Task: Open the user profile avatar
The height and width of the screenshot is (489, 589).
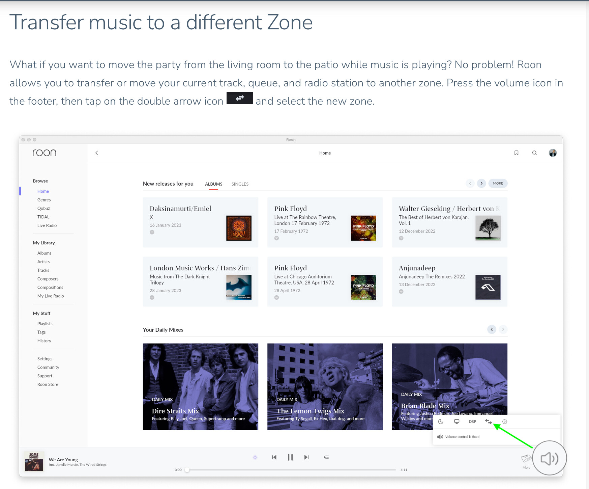Action: point(553,153)
